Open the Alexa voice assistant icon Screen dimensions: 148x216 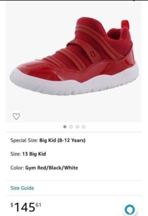(130, 210)
